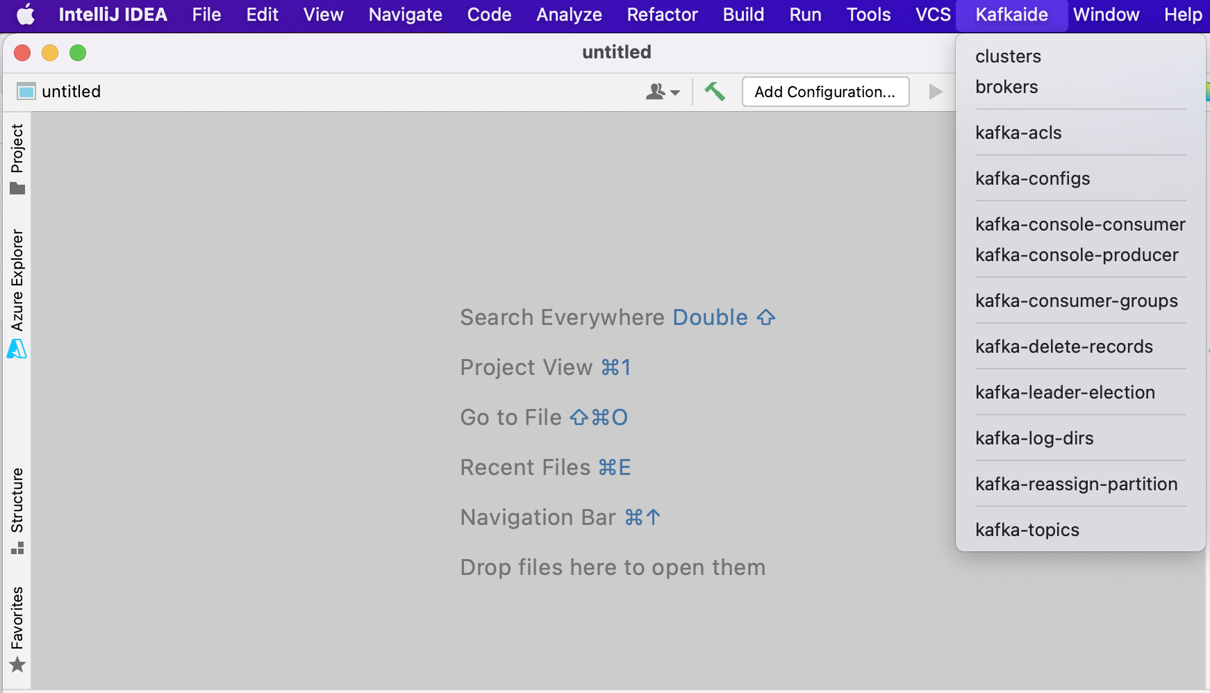Image resolution: width=1210 pixels, height=693 pixels.
Task: Click the Favorites star icon
Action: pos(17,665)
